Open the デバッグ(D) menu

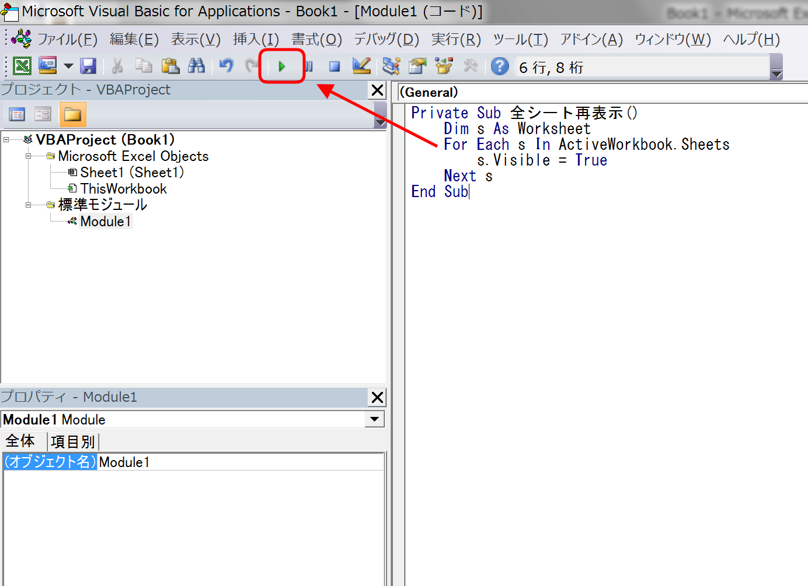click(386, 39)
